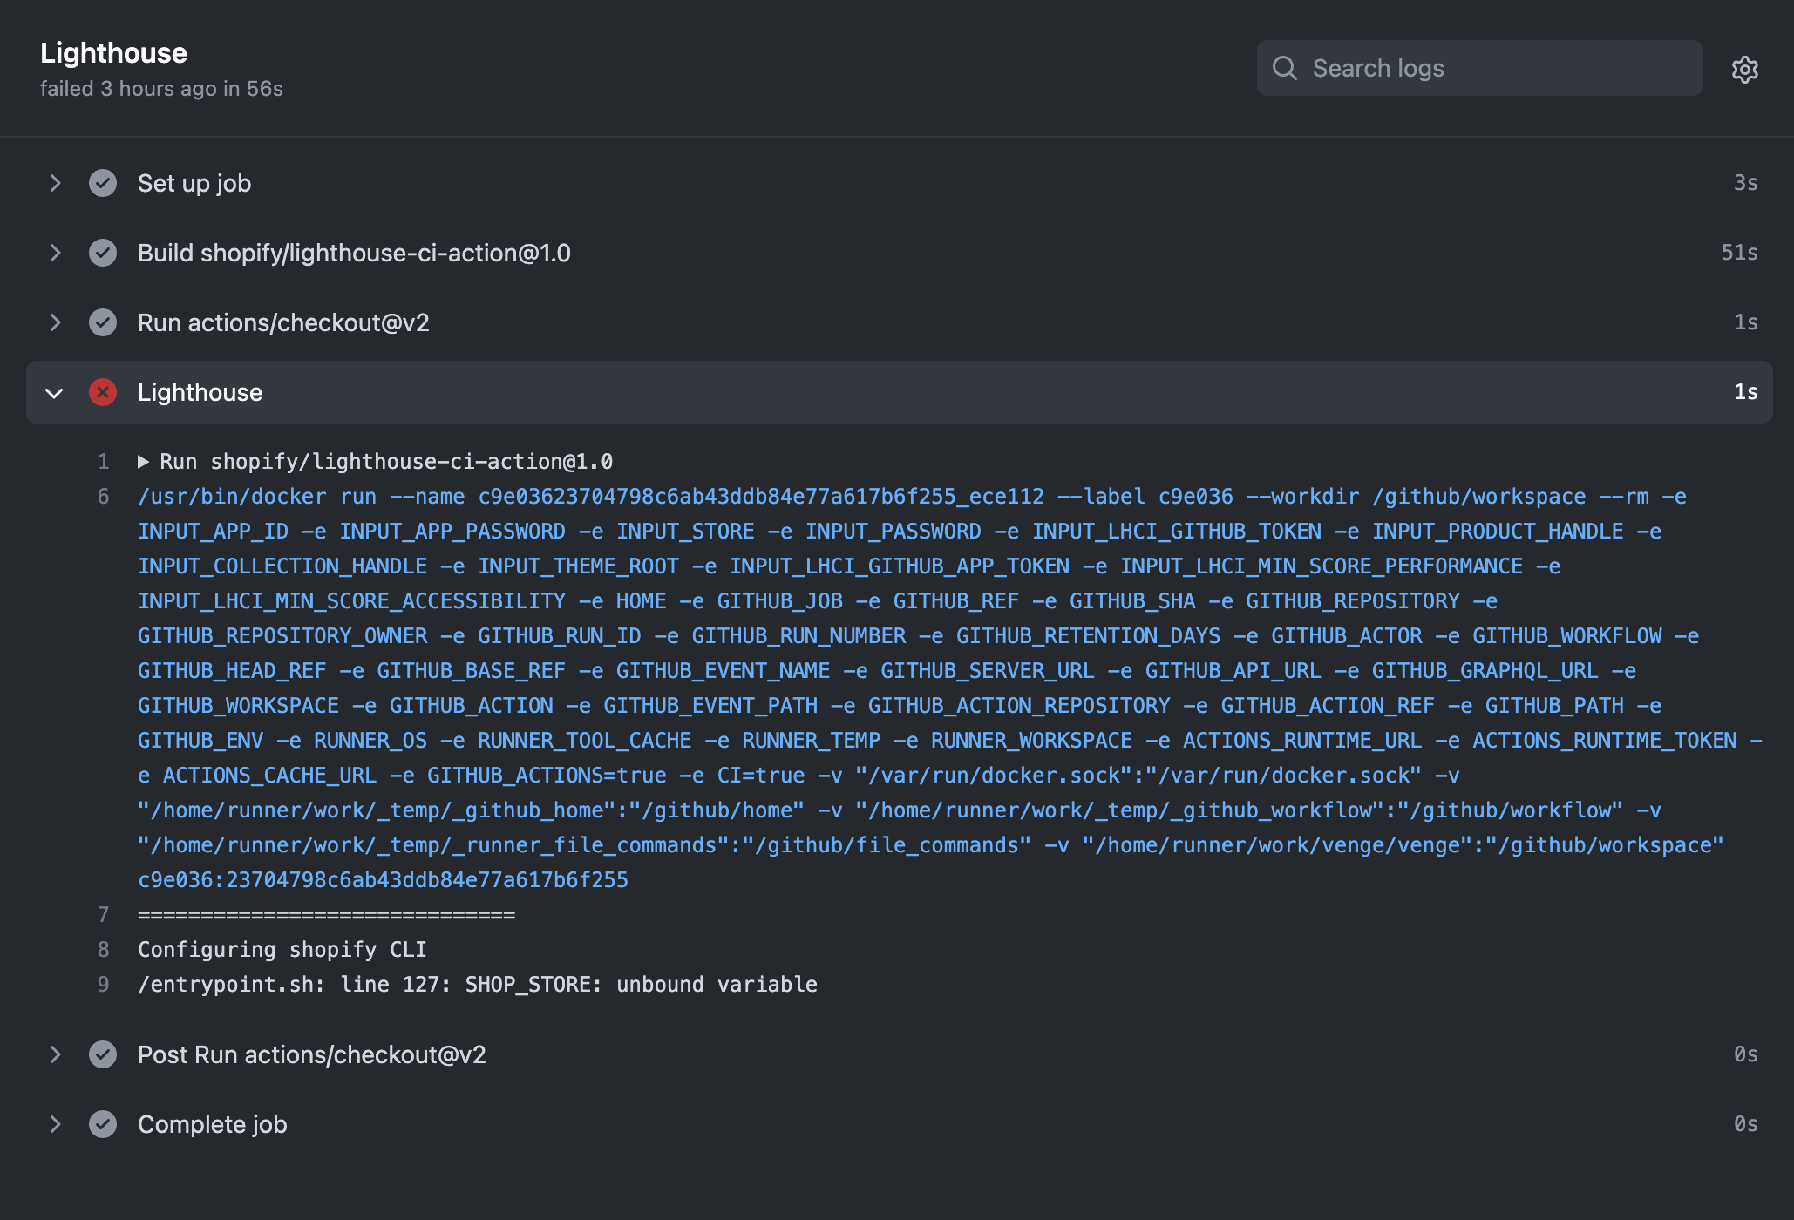Click the magnifier icon in search bar
The image size is (1794, 1220).
pyautogui.click(x=1285, y=67)
